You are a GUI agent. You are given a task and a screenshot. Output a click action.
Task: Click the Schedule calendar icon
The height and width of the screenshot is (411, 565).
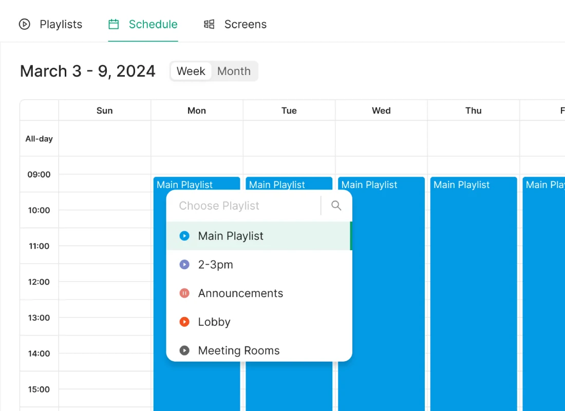point(114,24)
